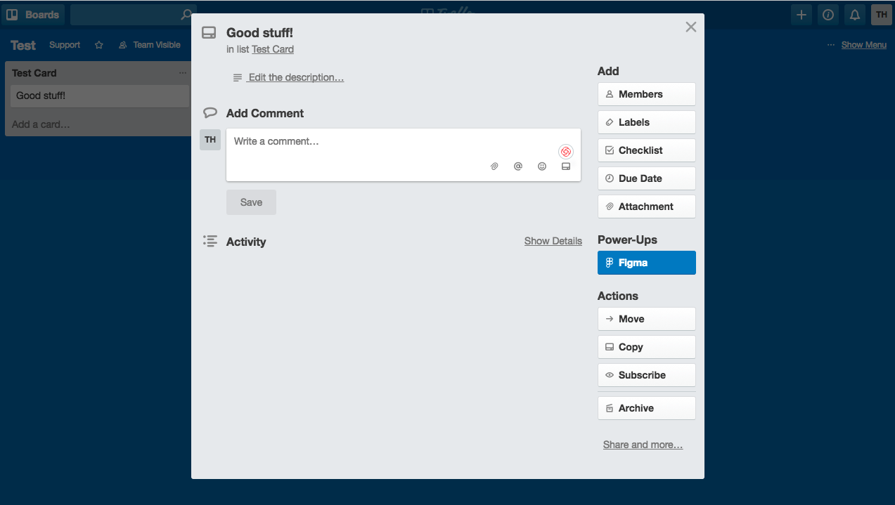Open the Test Card list menu ellipsis
The image size is (895, 505).
point(183,73)
